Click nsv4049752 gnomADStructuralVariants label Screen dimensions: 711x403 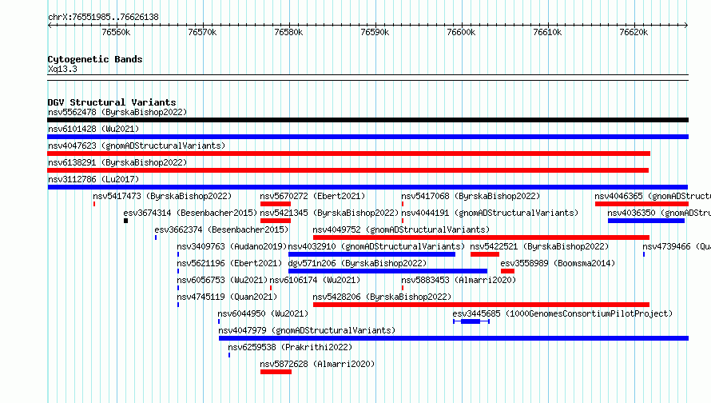tap(401, 229)
